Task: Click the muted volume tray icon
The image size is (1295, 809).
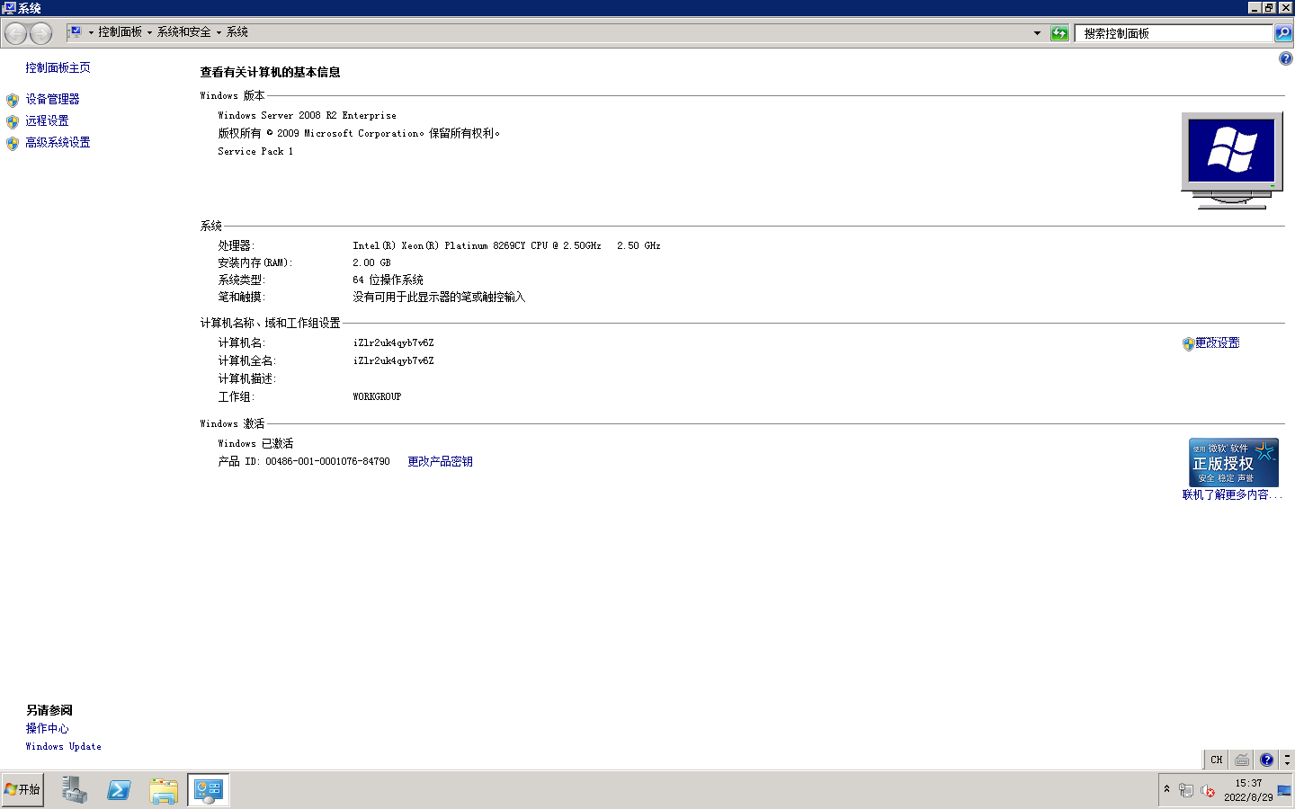Action: tap(1208, 790)
